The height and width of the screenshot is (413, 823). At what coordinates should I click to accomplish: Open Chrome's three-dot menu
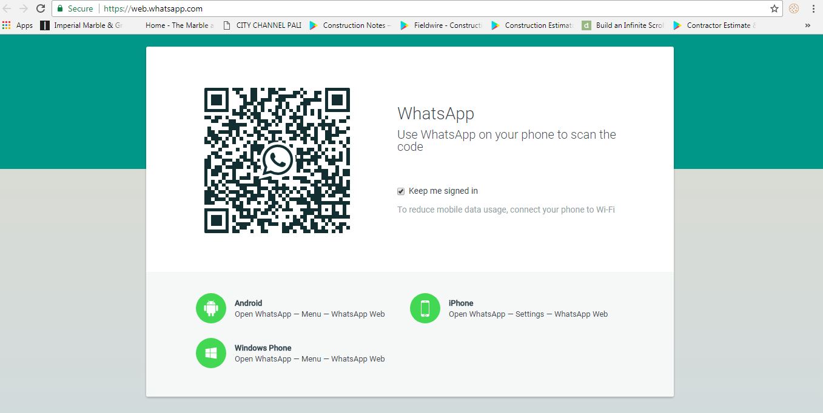pos(813,8)
